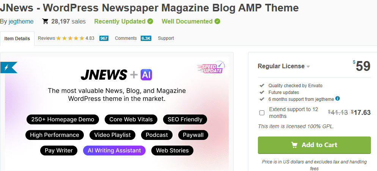Click the $17.63 discounted support price

pos(361,113)
